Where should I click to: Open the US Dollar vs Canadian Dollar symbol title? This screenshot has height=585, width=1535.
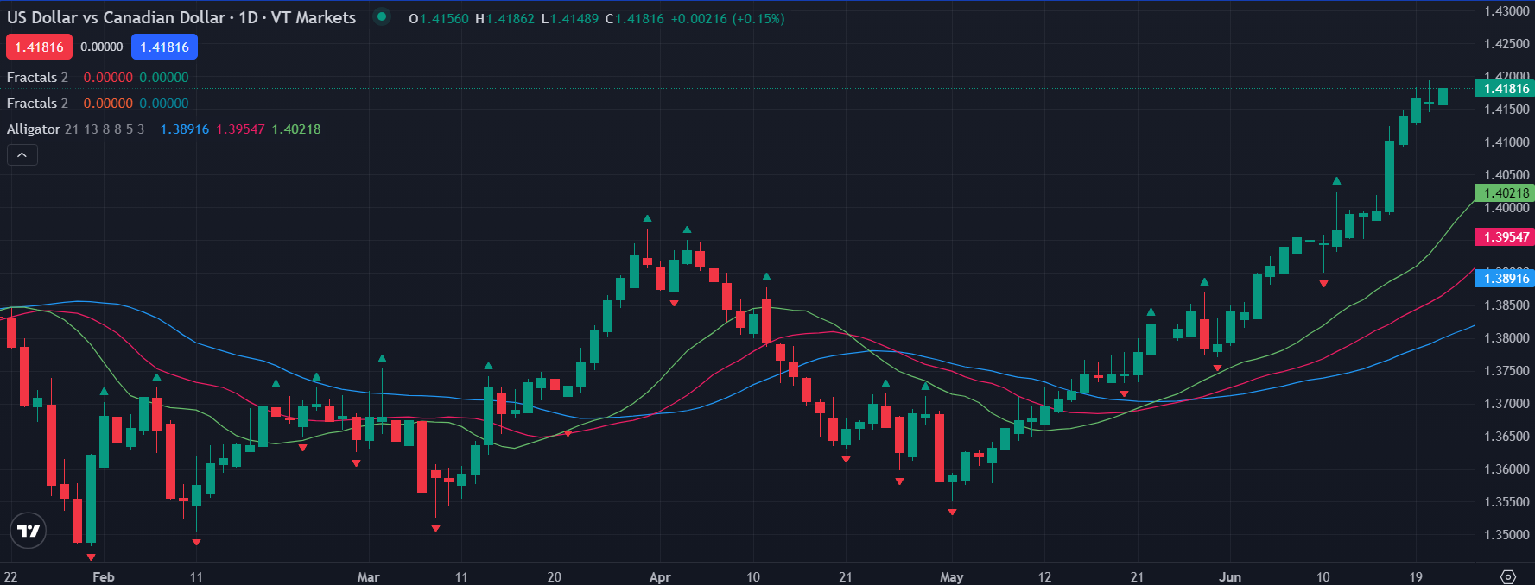(181, 17)
